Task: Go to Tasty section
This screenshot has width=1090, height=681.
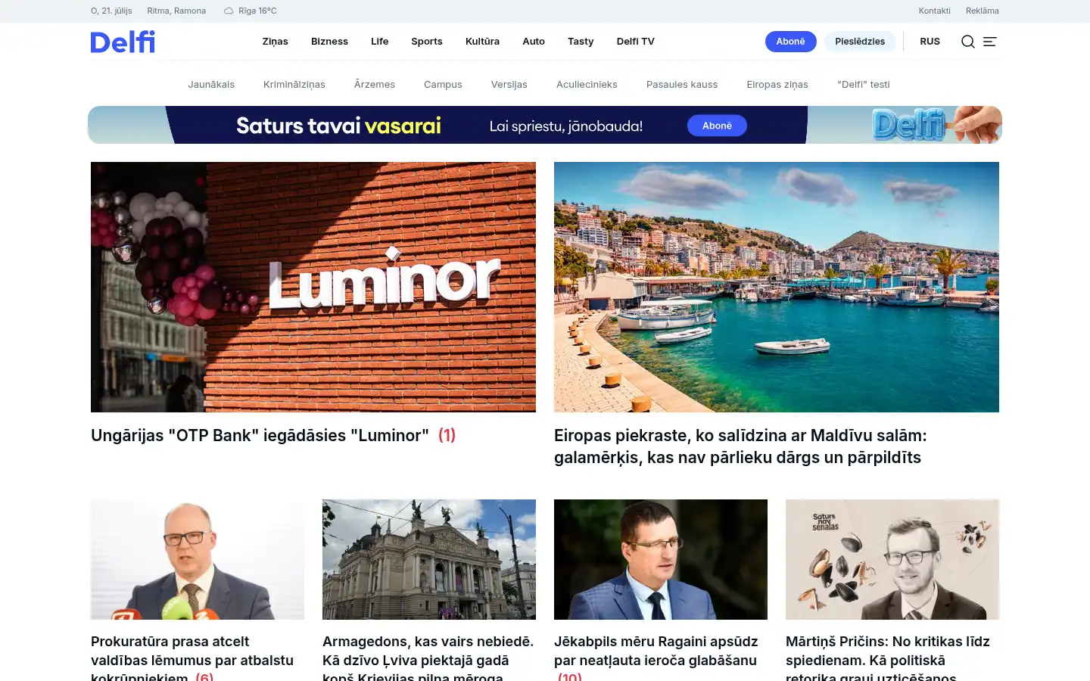Action: pyautogui.click(x=581, y=42)
